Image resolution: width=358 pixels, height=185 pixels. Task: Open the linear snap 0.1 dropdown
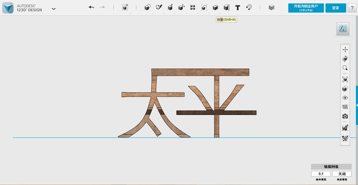pos(321,173)
